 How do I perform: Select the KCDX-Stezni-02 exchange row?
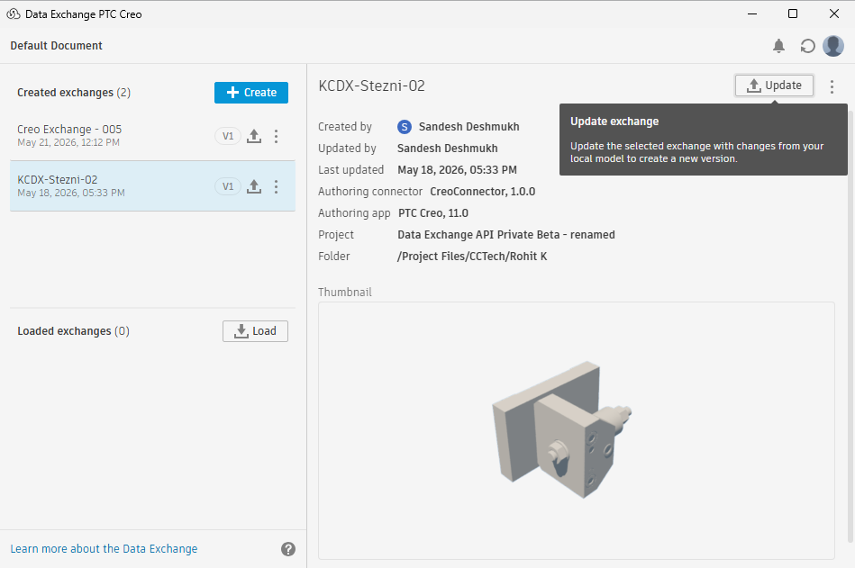click(x=152, y=185)
